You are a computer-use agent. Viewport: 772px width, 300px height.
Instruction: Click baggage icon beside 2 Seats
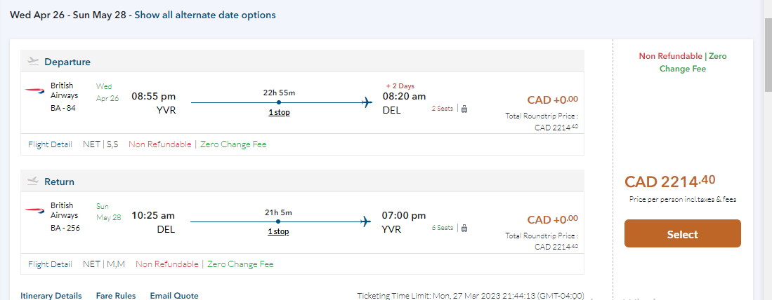pos(464,108)
